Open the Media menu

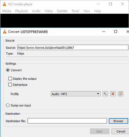coord(7,11)
